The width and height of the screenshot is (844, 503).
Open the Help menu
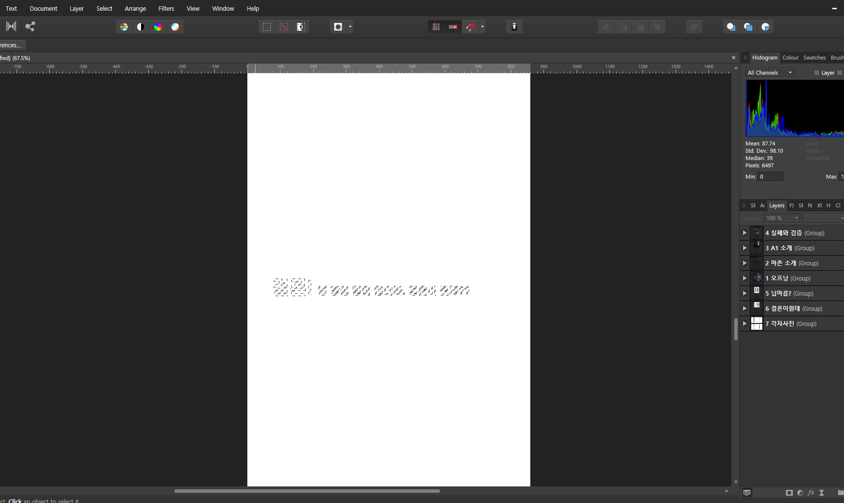(x=253, y=9)
